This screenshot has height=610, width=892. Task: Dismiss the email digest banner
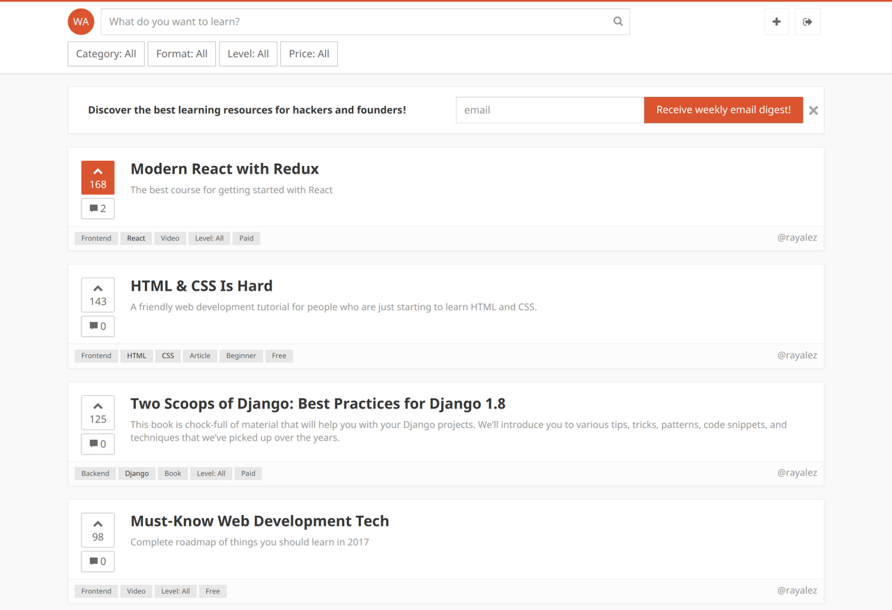(813, 110)
